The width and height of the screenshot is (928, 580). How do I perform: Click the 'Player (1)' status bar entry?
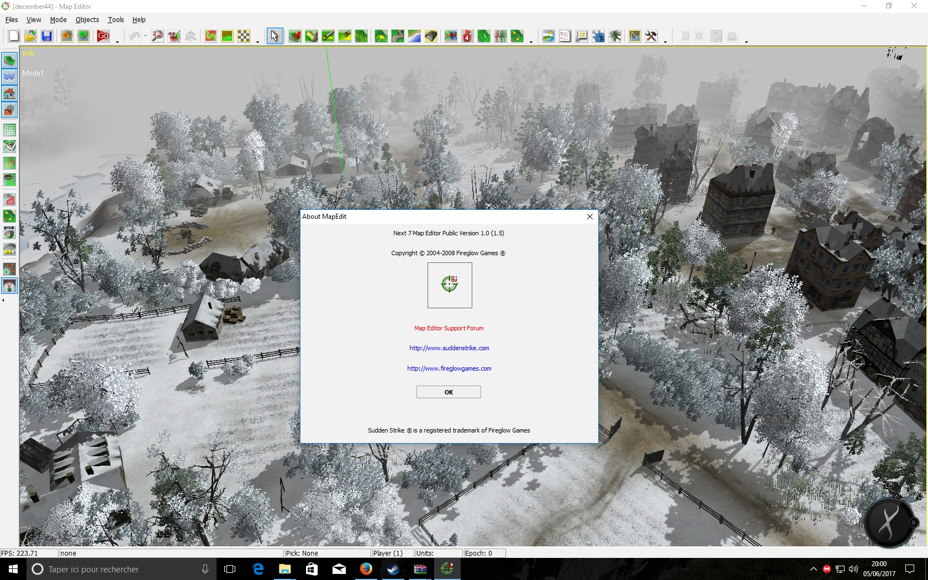(393, 553)
